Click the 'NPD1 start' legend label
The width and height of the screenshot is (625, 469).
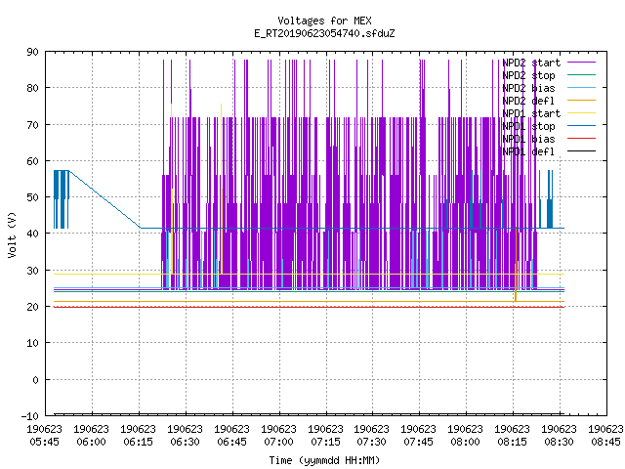click(x=531, y=113)
